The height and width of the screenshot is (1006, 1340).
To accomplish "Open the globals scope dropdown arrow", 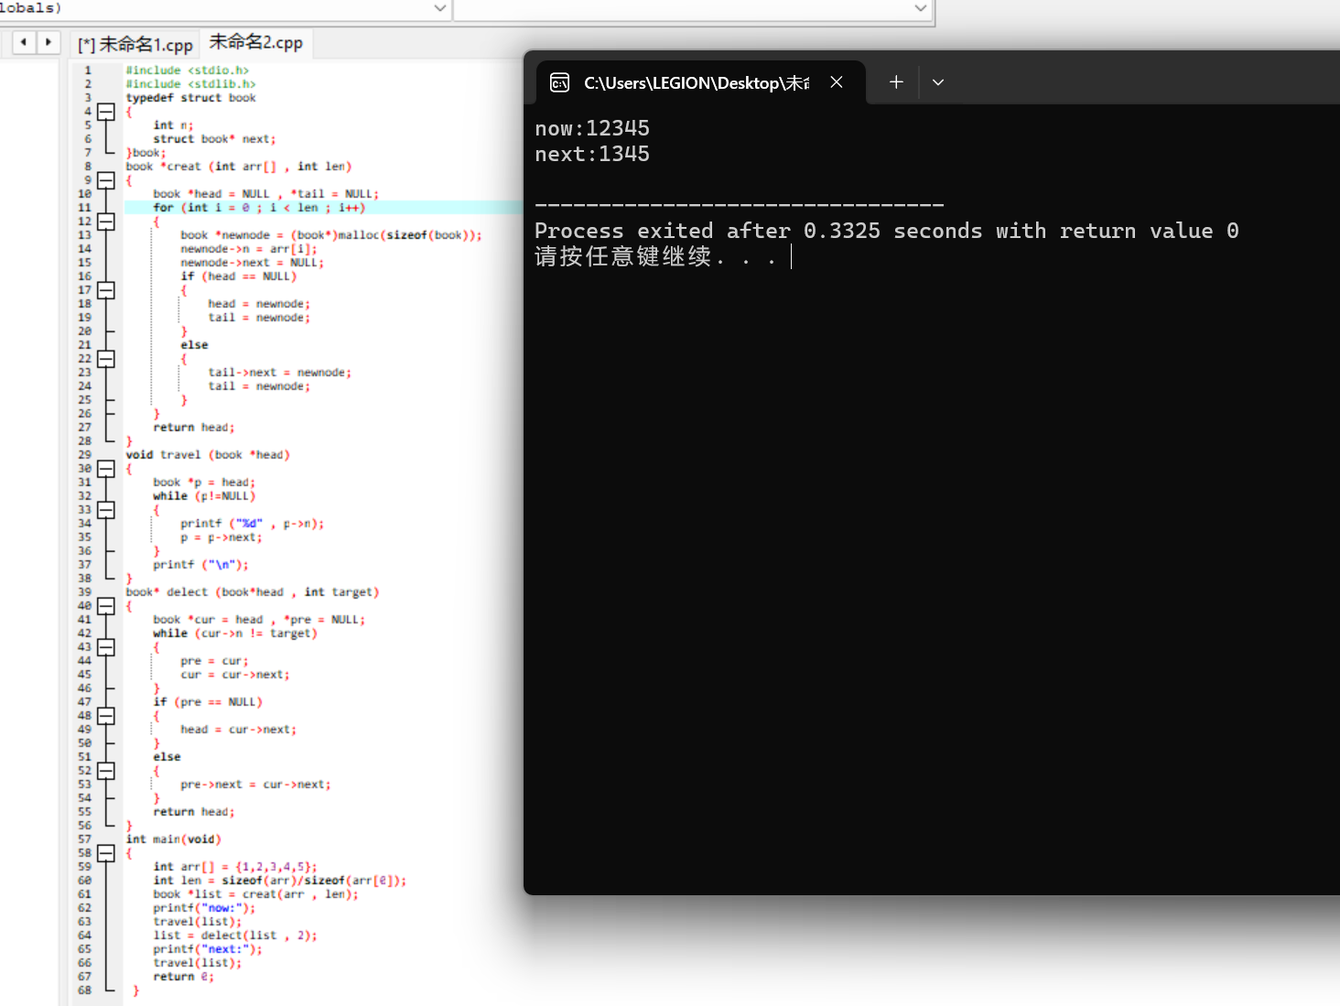I will (x=440, y=8).
